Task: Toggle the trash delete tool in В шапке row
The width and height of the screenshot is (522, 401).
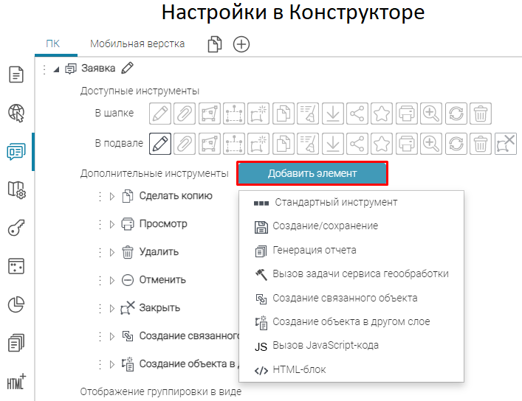Action: (481, 114)
